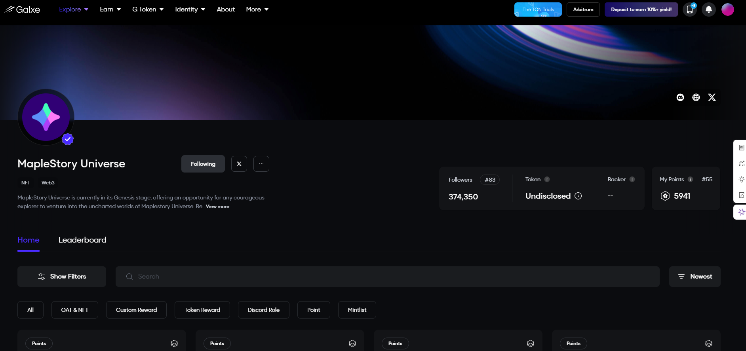Open the chart icon in side panel
The height and width of the screenshot is (351, 746).
[x=742, y=163]
